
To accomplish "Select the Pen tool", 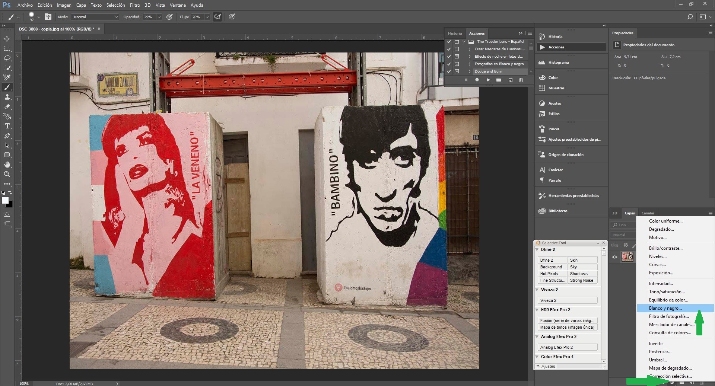I will (7, 135).
